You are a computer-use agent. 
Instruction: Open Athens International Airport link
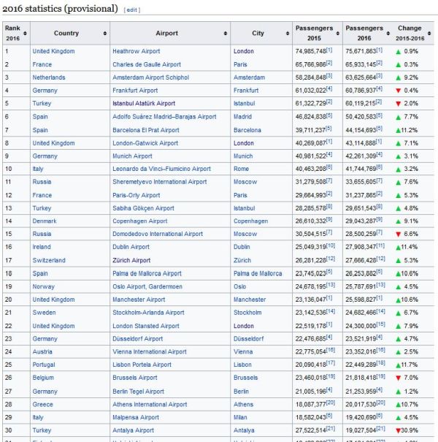150,405
